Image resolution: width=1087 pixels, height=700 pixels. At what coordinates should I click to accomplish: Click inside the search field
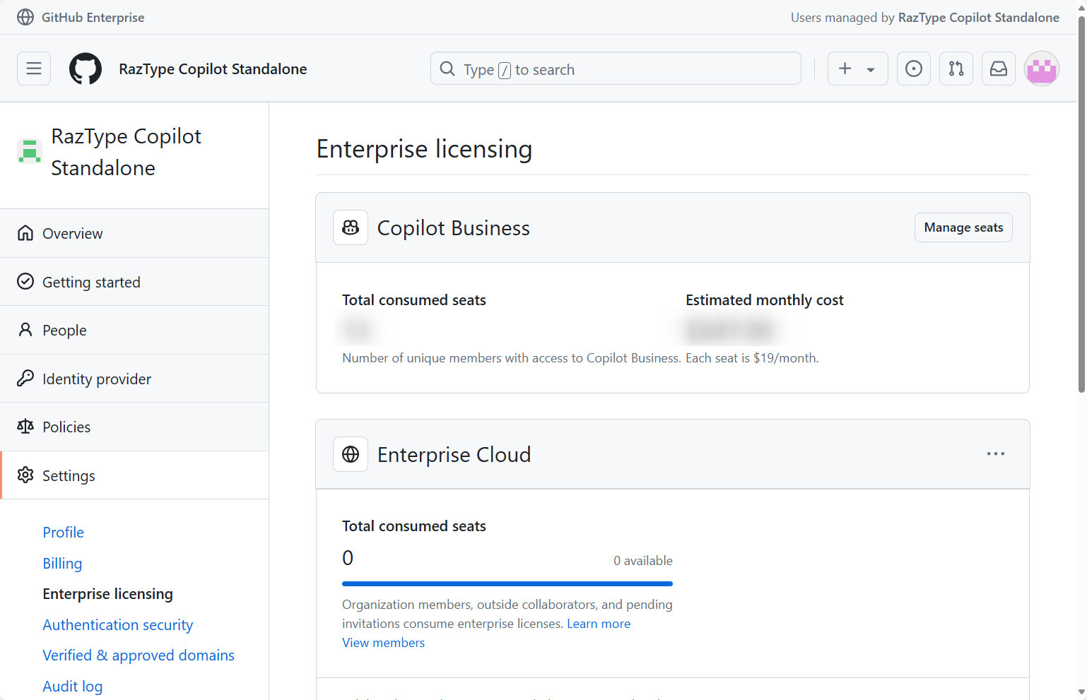(x=615, y=69)
